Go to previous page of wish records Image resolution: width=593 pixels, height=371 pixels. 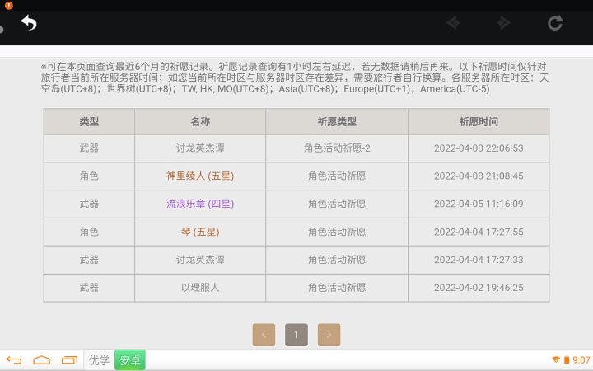pos(264,335)
